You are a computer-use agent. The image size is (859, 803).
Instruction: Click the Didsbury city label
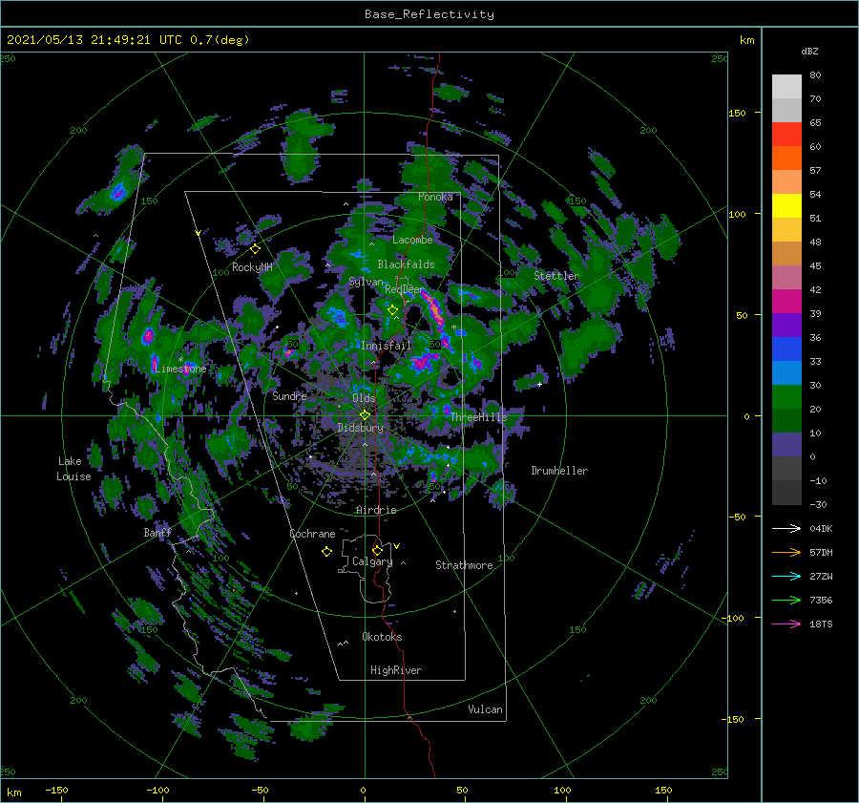point(360,428)
